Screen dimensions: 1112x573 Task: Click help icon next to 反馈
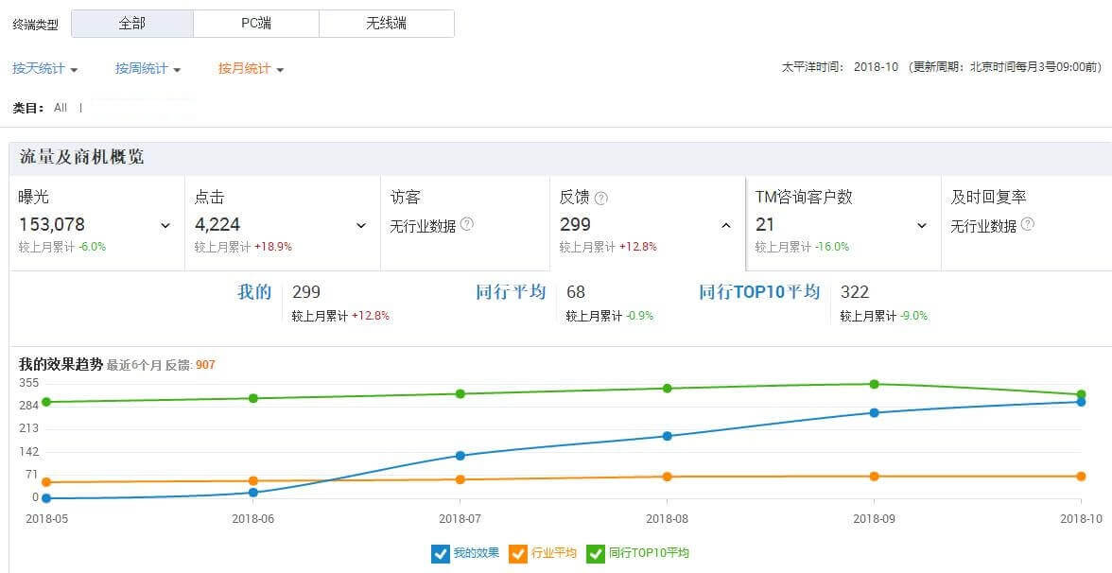pos(601,199)
